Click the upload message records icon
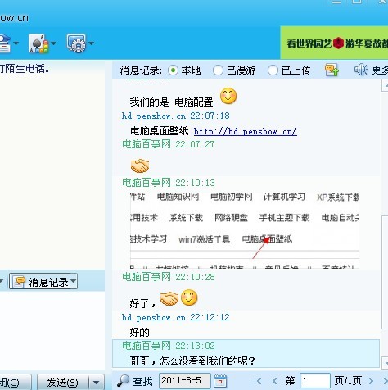The image size is (388, 390). pyautogui.click(x=332, y=70)
